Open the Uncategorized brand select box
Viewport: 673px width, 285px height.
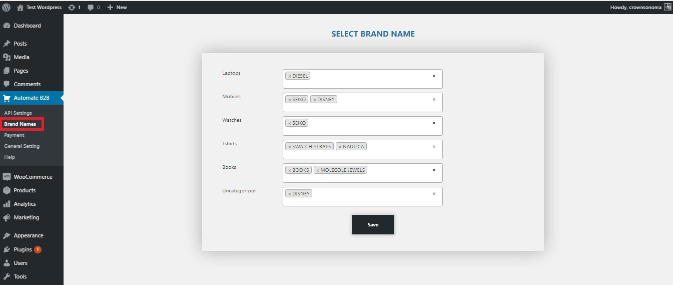click(x=362, y=196)
